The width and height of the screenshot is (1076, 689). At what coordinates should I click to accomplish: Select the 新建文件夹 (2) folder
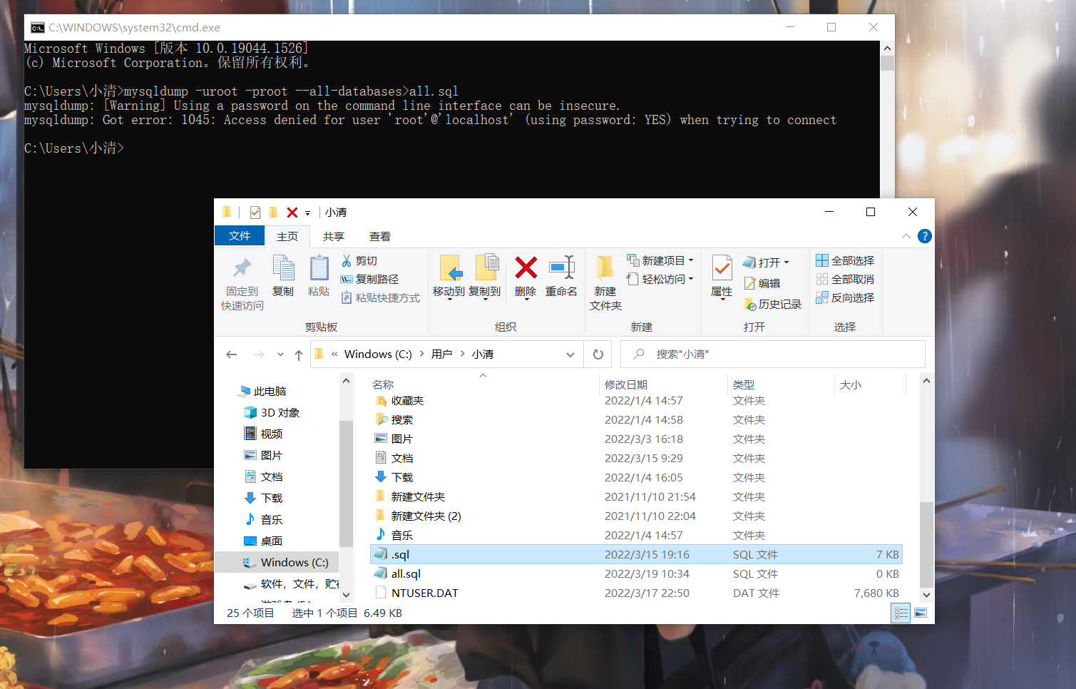tap(418, 516)
